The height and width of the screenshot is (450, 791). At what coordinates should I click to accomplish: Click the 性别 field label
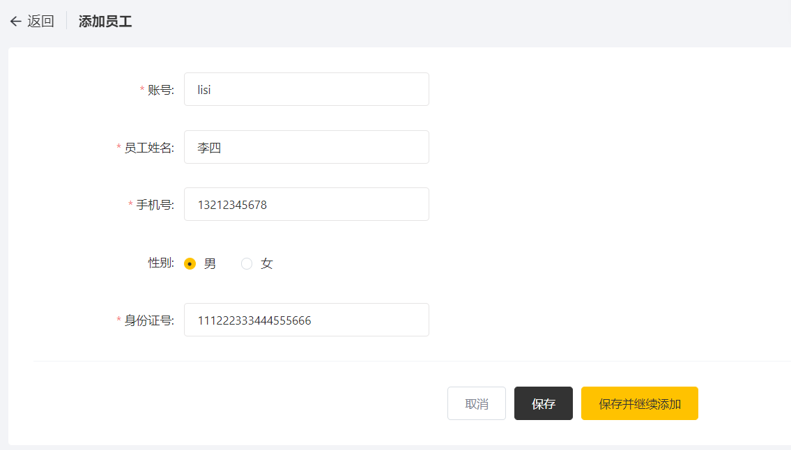tap(161, 263)
